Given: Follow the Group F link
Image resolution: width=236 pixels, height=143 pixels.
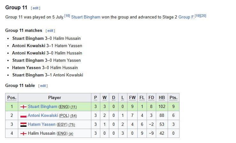Looking at the screenshot, I should pos(186,17).
